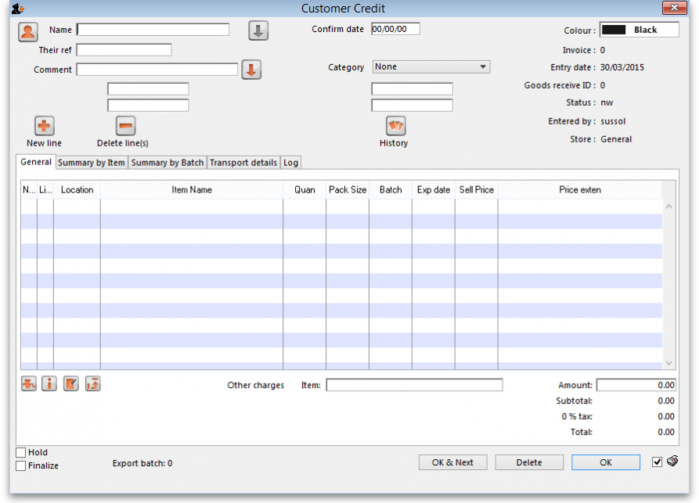Screen dimensions: 699x503
Task: Click the info 'i' icon below the table
Action: (x=49, y=384)
